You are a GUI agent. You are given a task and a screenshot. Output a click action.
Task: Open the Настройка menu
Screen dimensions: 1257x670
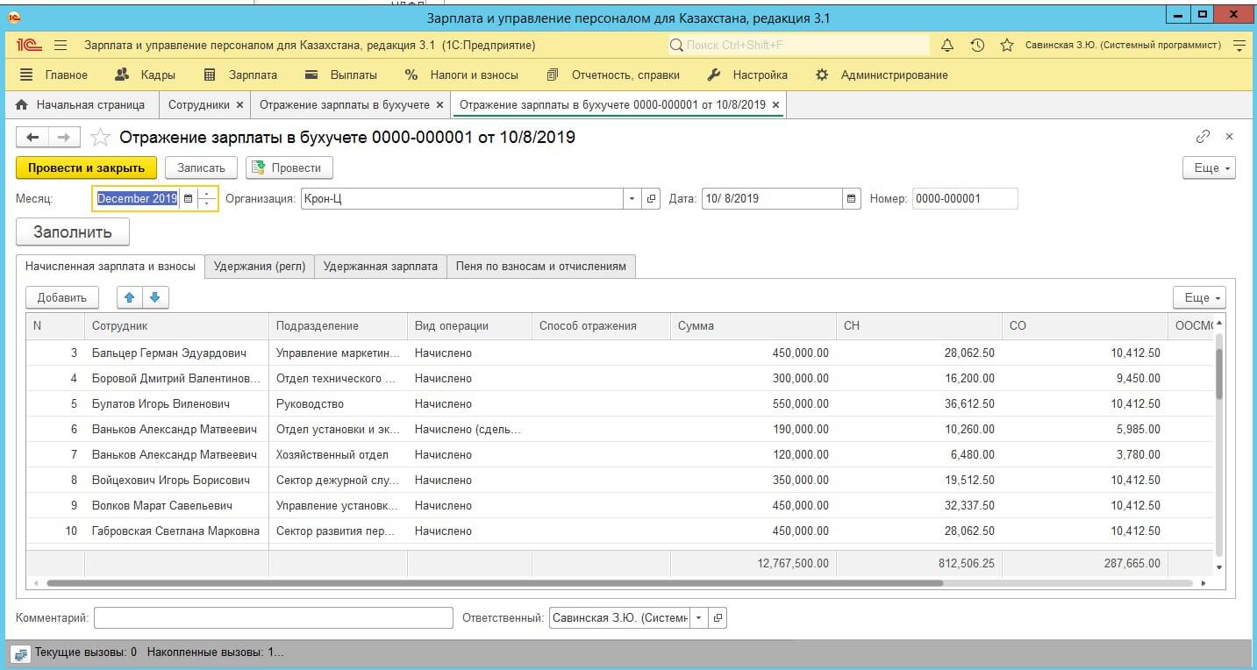[x=747, y=75]
